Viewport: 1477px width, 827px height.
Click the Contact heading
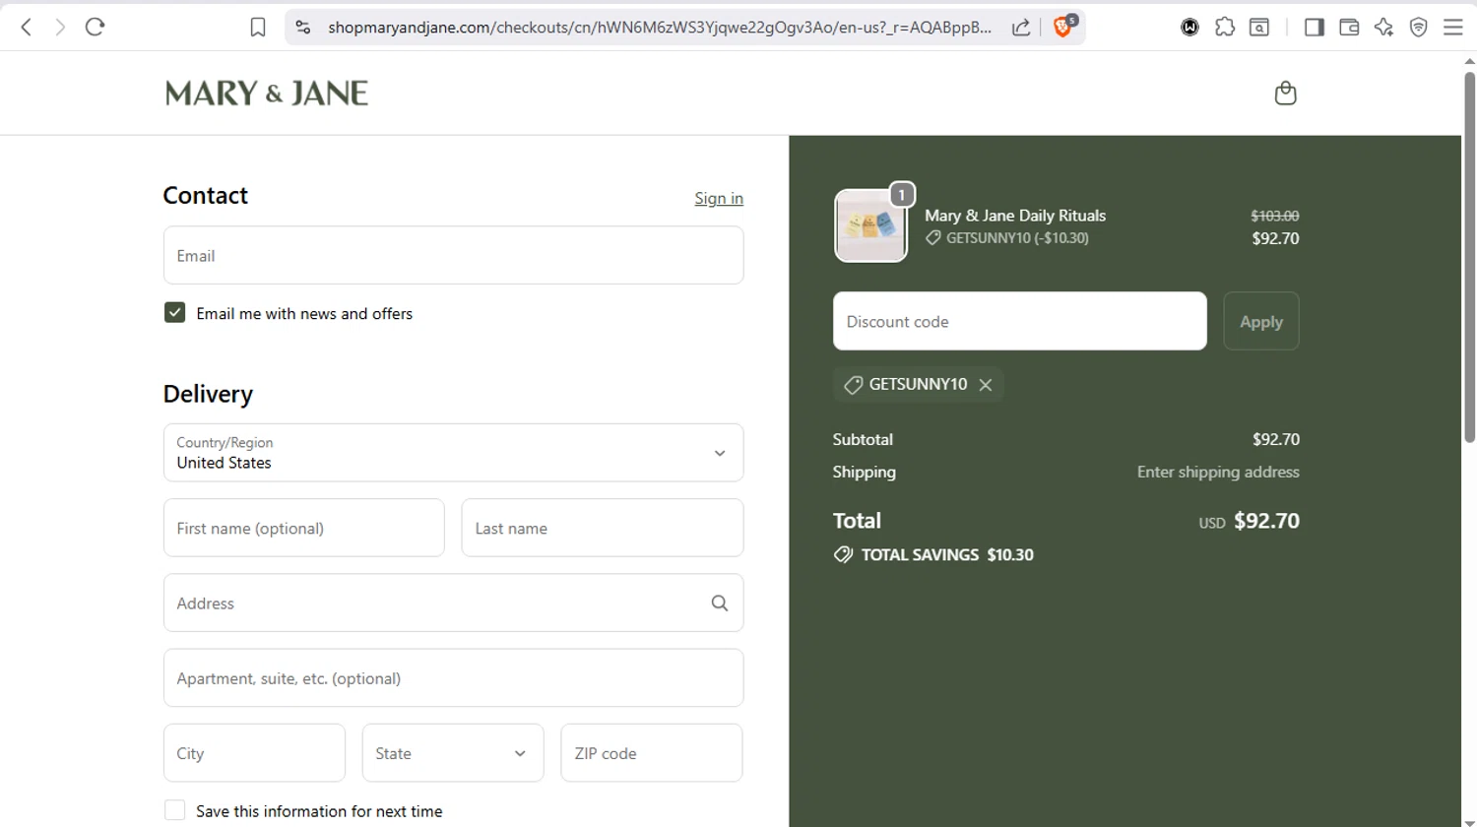[x=205, y=196]
